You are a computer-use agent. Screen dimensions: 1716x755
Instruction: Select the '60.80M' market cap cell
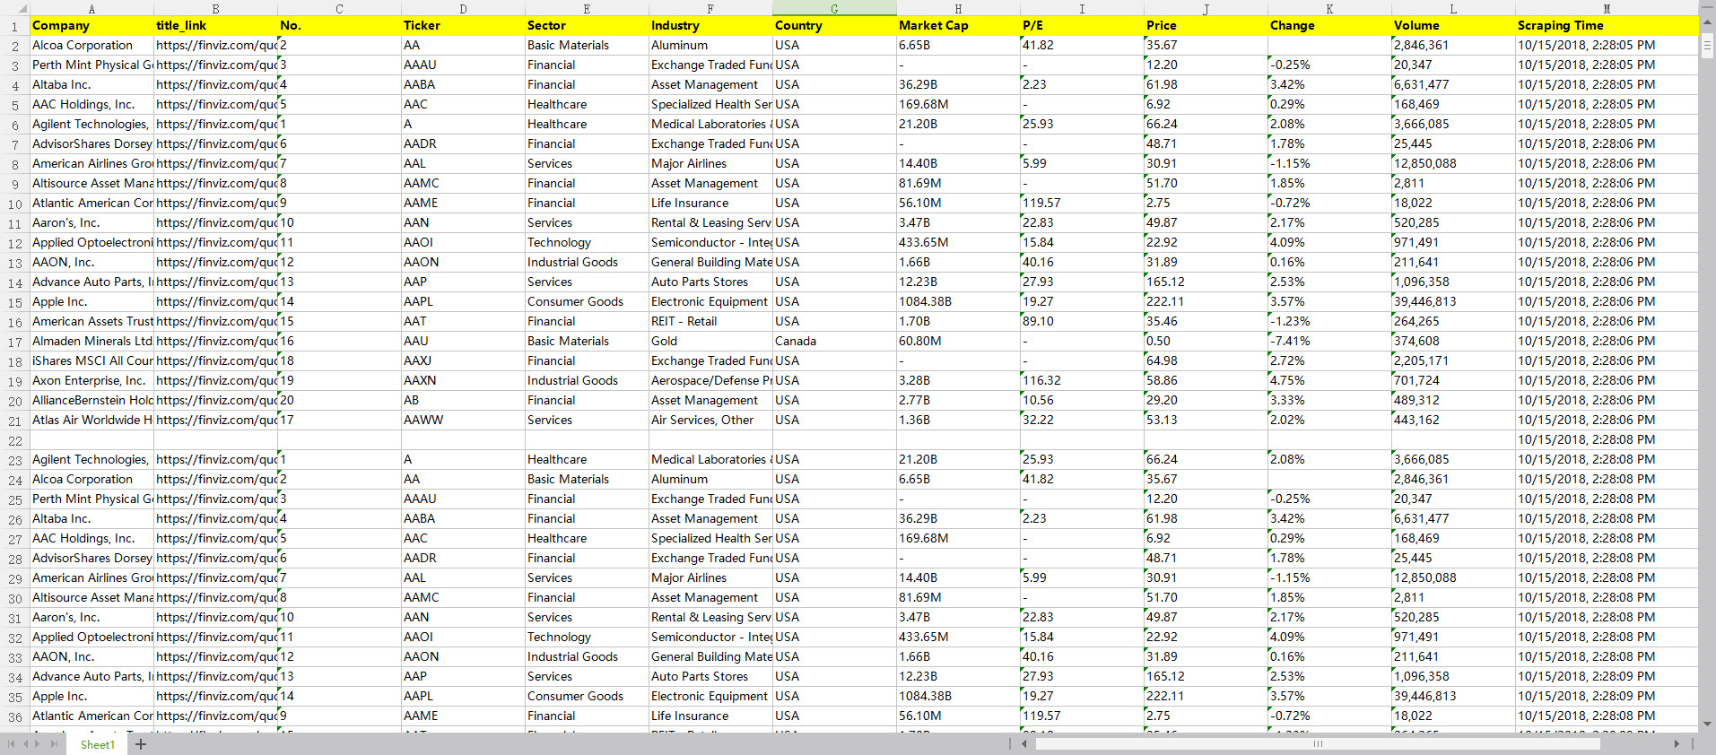point(958,342)
